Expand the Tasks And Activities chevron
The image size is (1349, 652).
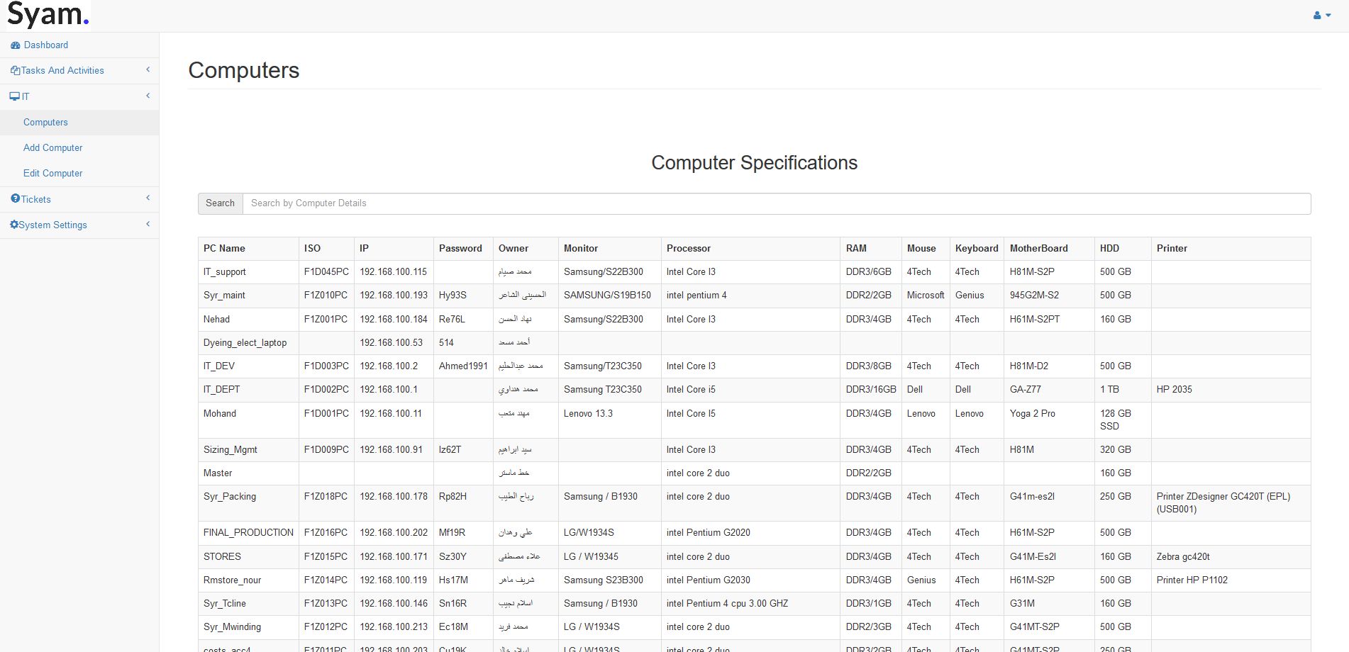148,69
